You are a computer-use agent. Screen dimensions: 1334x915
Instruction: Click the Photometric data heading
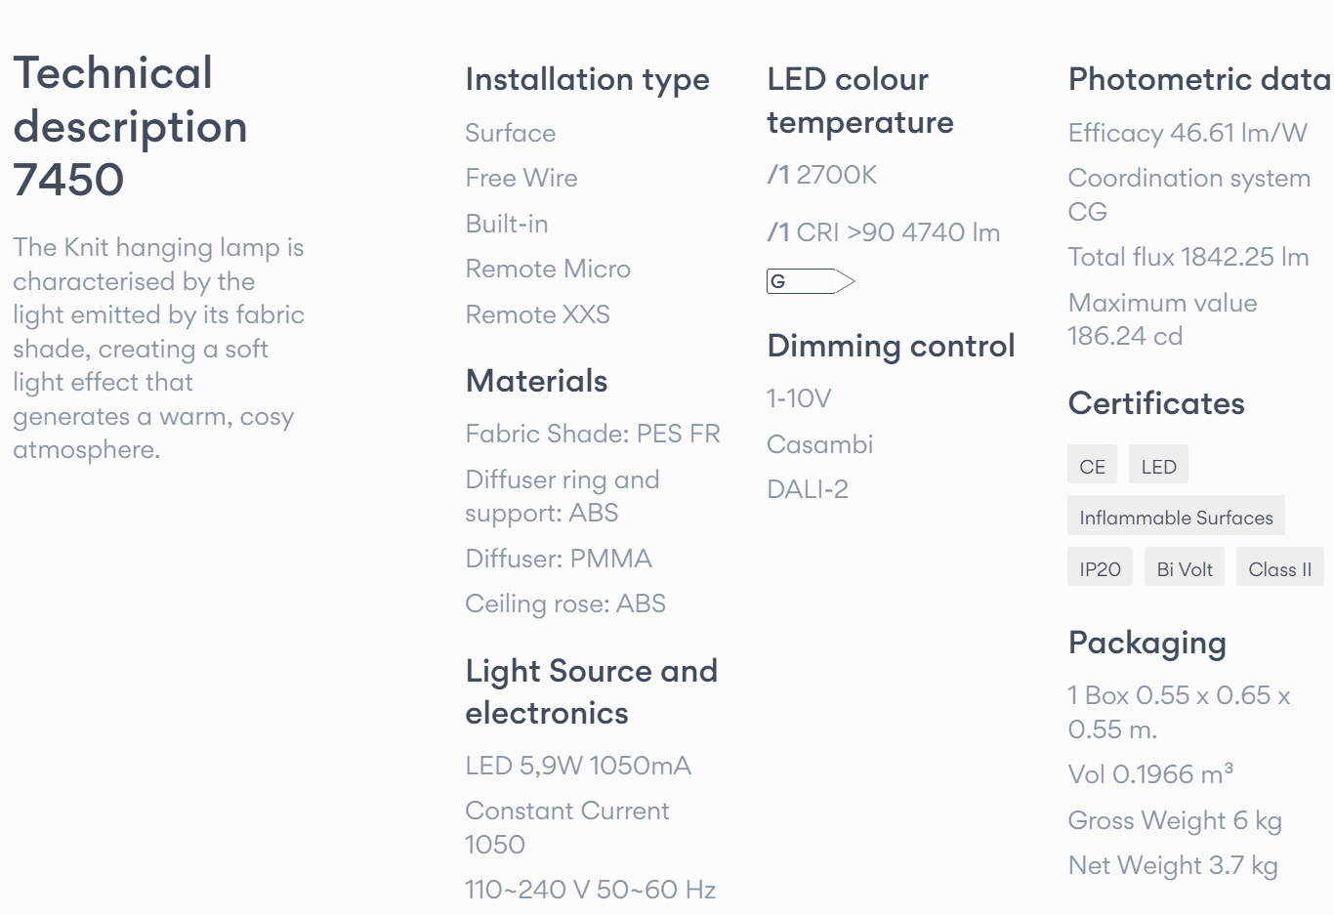(1199, 79)
